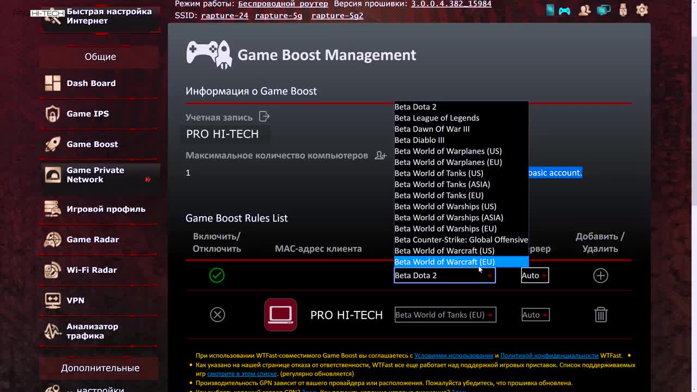The height and width of the screenshot is (392, 697).
Task: Click the USB device icon in top bar
Action: click(x=623, y=10)
